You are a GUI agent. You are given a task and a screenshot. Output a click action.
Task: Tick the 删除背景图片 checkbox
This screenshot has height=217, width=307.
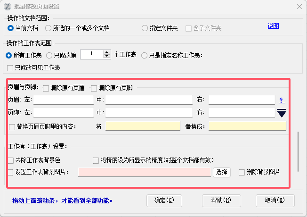pyautogui.click(x=242, y=172)
